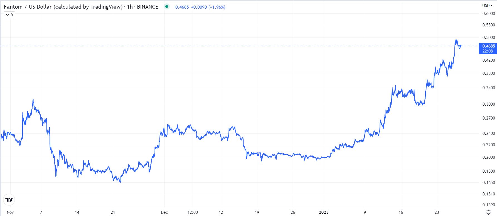Click the 0.4200 price axis label
Image resolution: width=497 pixels, height=216 pixels.
(x=489, y=60)
